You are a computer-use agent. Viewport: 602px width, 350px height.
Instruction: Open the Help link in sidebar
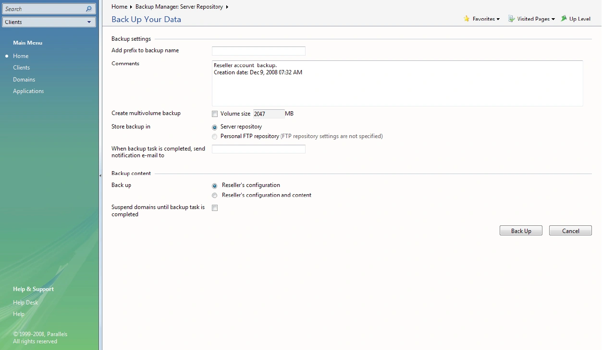19,314
